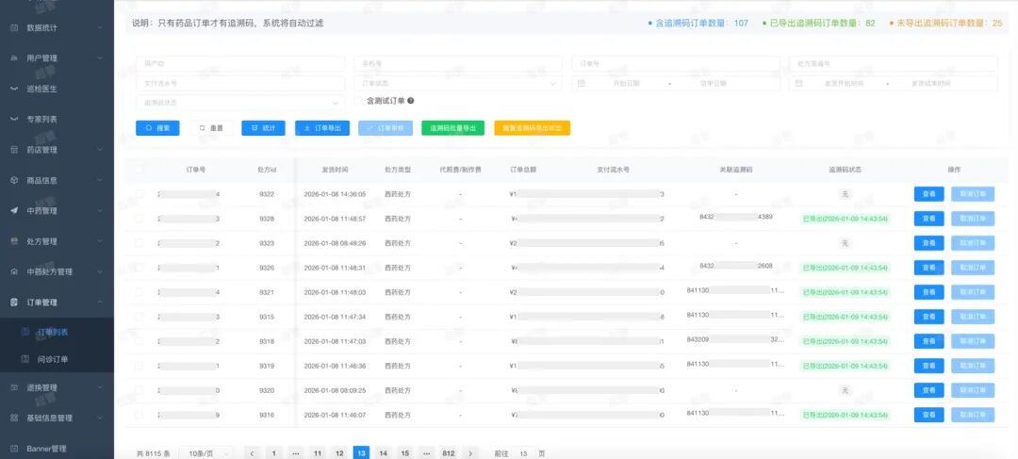Open the 10条/页 page size dropdown

[206, 453]
